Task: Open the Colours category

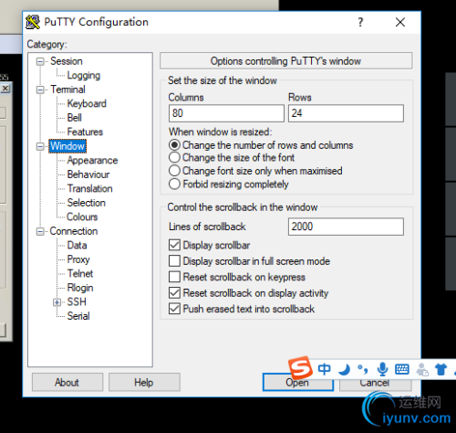Action: [82, 216]
